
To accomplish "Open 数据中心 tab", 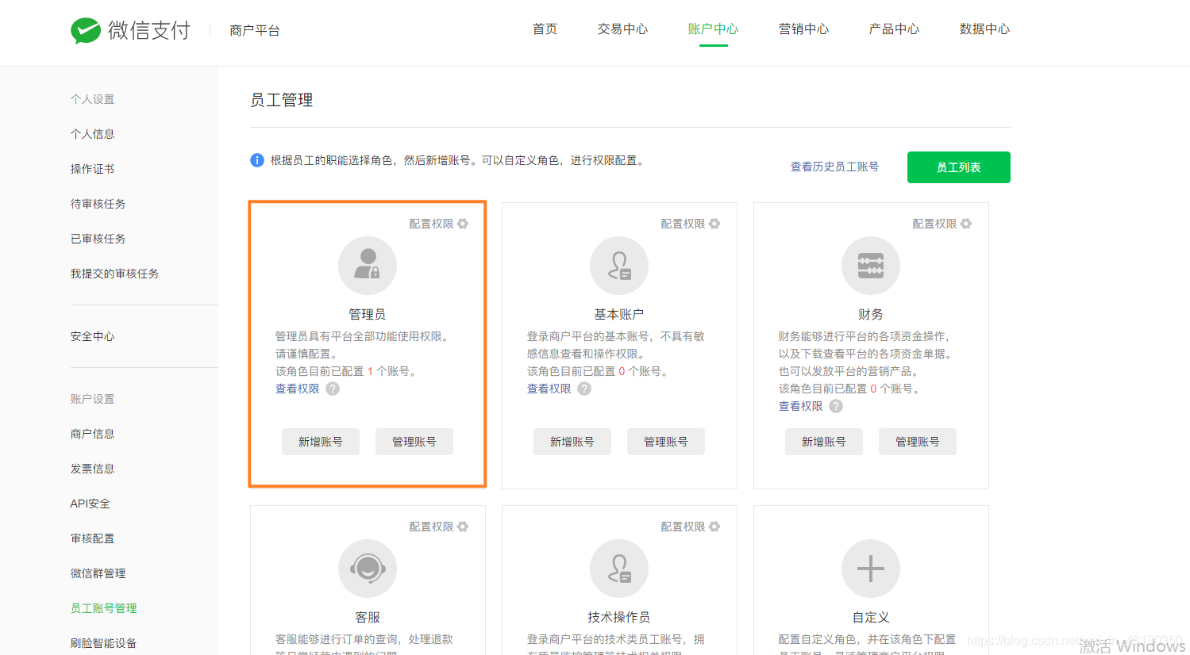I will pos(985,29).
